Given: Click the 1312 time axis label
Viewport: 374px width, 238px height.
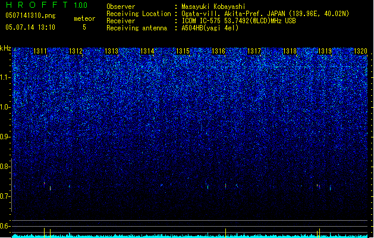Looking at the screenshot, I should (76, 51).
